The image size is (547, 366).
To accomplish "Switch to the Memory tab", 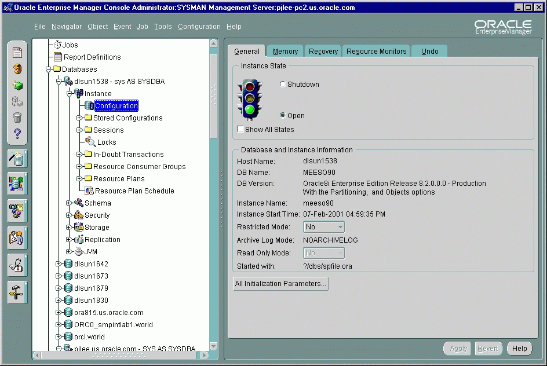I will coord(285,51).
